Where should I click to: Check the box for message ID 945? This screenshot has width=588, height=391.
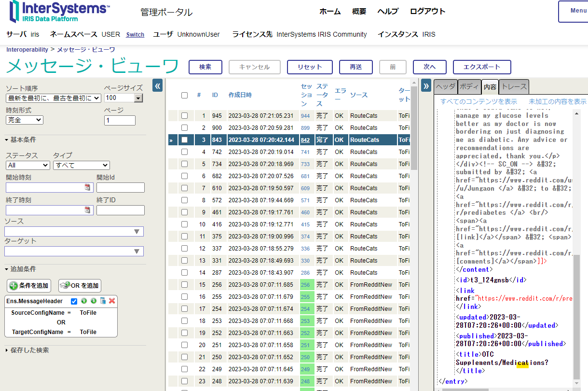(184, 116)
